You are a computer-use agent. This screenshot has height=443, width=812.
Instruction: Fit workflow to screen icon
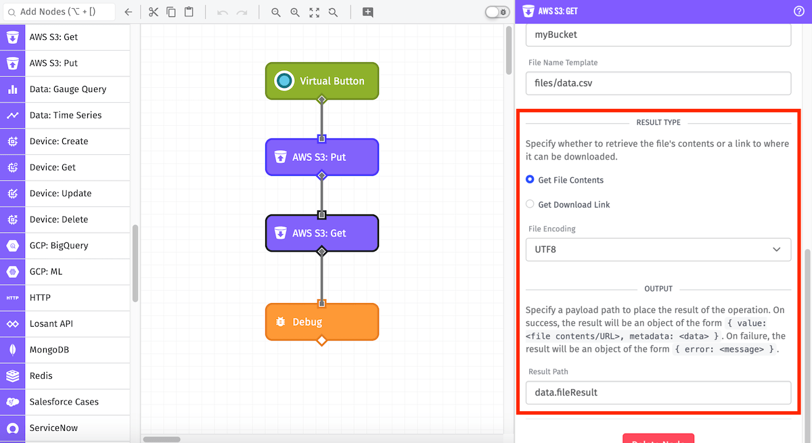[x=314, y=12]
